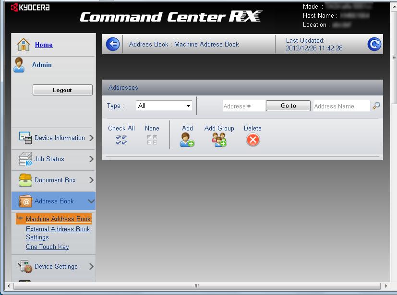Click the horizontal scrollbar right arrow
Screen dimensions: 397x295
pos(386,286)
